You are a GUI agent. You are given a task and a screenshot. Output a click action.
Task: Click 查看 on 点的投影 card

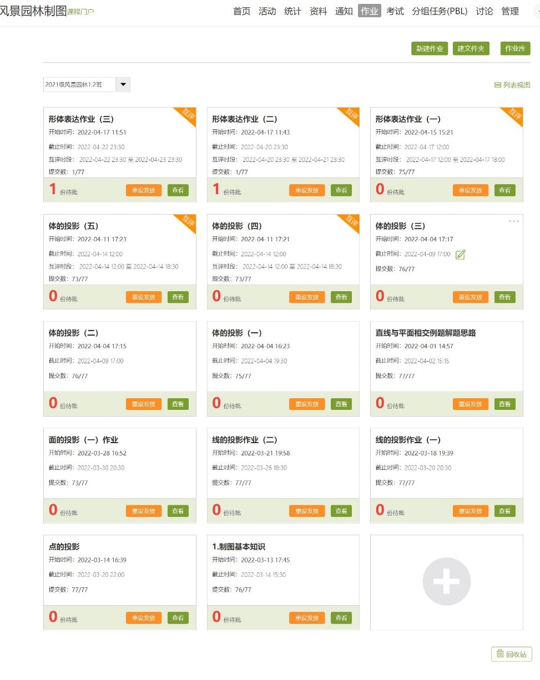click(178, 618)
